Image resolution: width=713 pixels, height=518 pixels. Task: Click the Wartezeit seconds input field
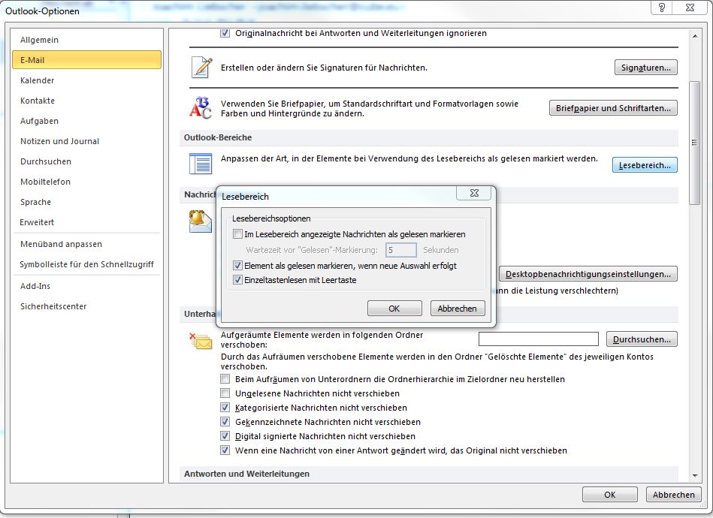coord(400,250)
